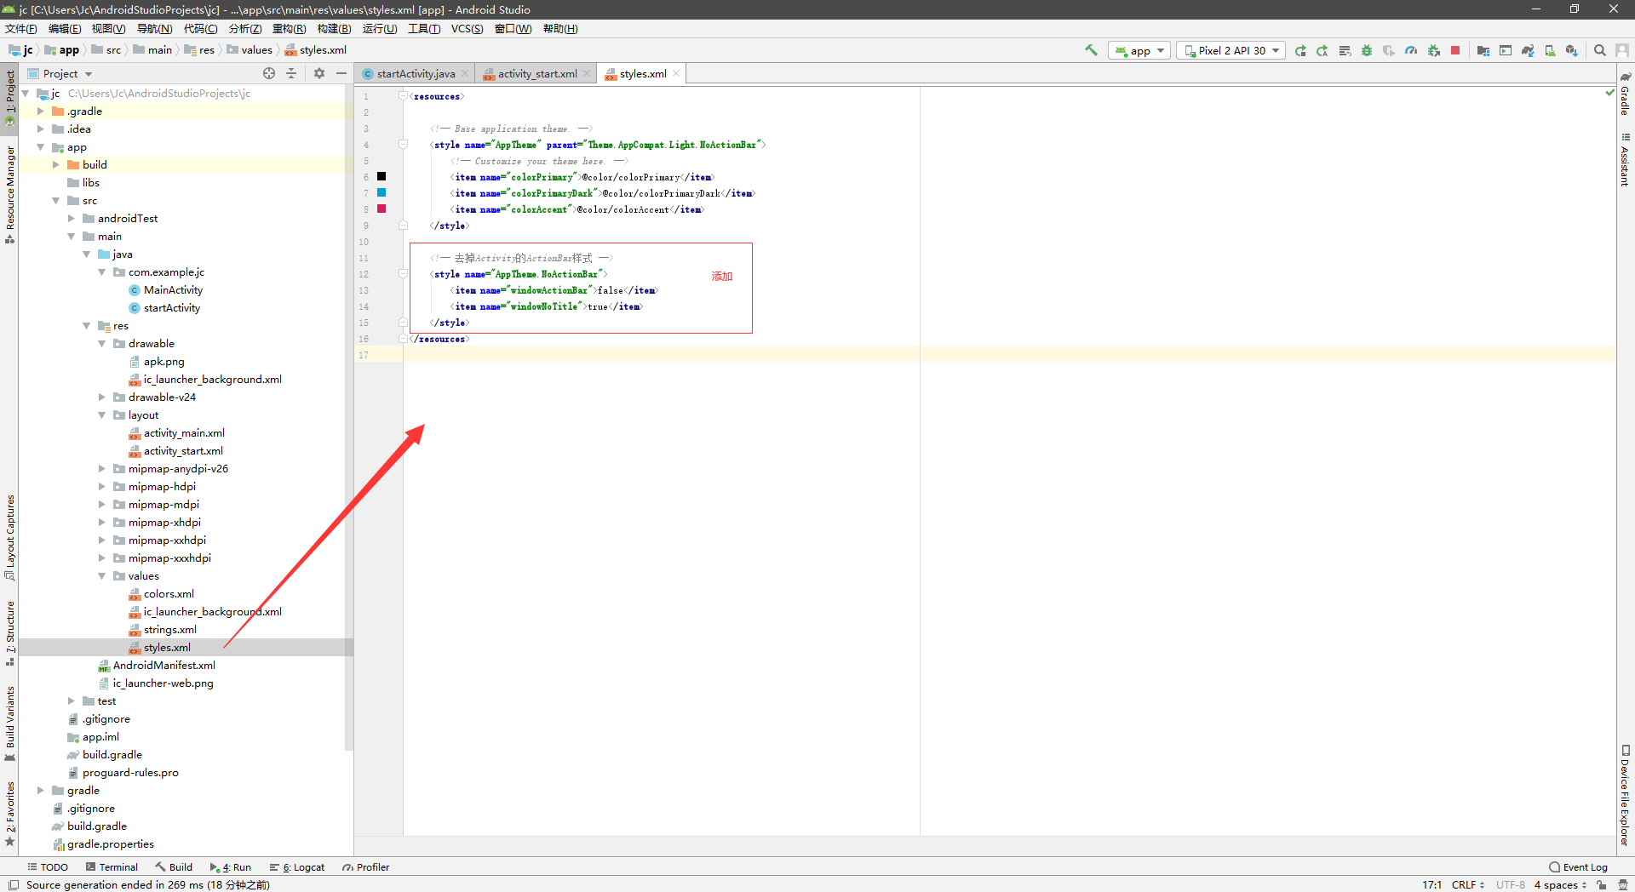
Task: Click the Debug app bug icon
Action: (x=1367, y=51)
